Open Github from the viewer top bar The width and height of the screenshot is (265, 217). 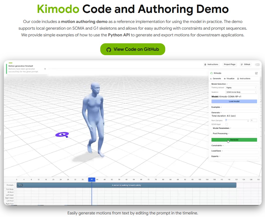[x=245, y=64]
